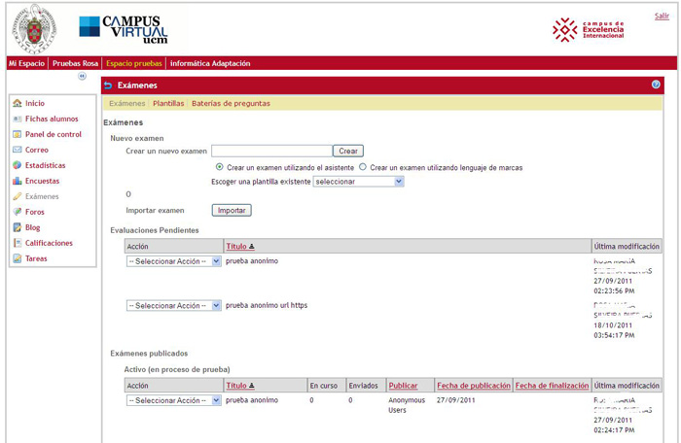Open the 'Escoger una plantilla existente' dropdown
Screen dimensions: 681x443
coord(358,182)
